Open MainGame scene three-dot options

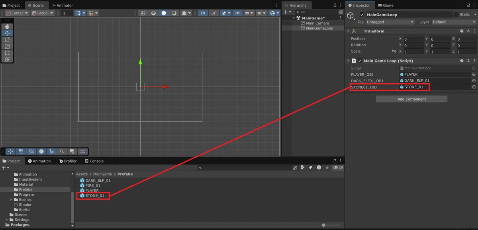tap(340, 18)
